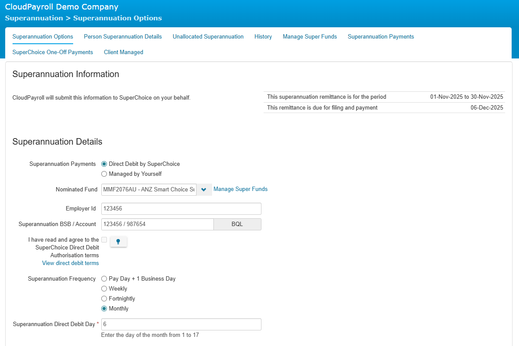Click the BQL button beside BSB field
Viewport: 519px width, 346px height.
tap(237, 224)
